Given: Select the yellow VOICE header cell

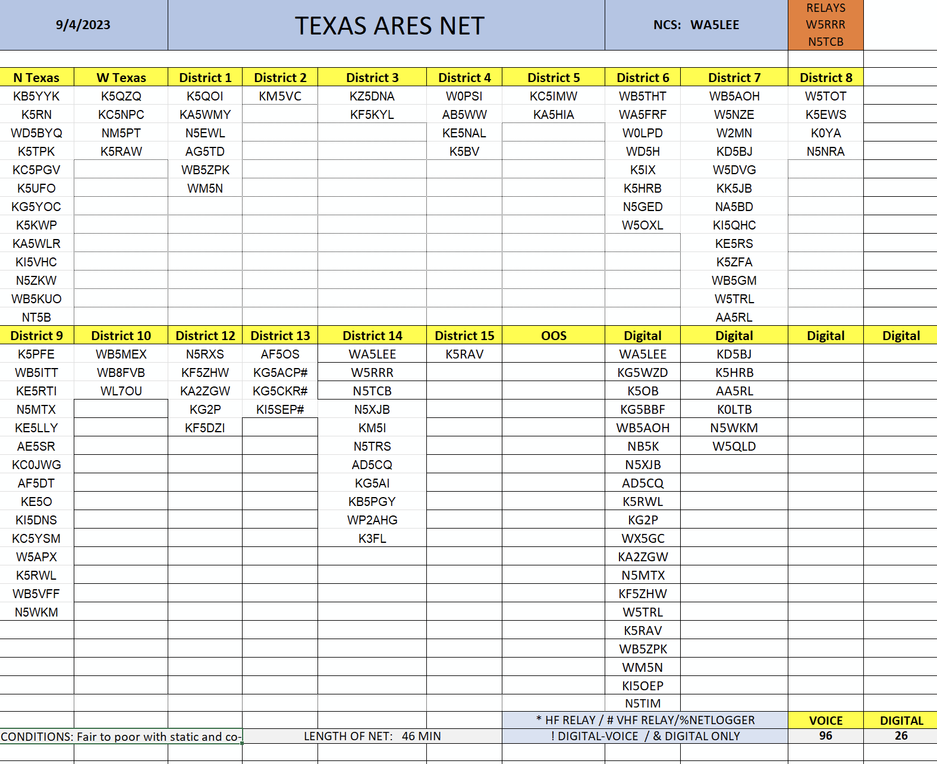Looking at the screenshot, I should [x=825, y=720].
